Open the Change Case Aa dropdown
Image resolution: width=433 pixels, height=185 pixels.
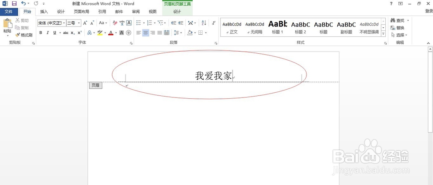click(103, 23)
